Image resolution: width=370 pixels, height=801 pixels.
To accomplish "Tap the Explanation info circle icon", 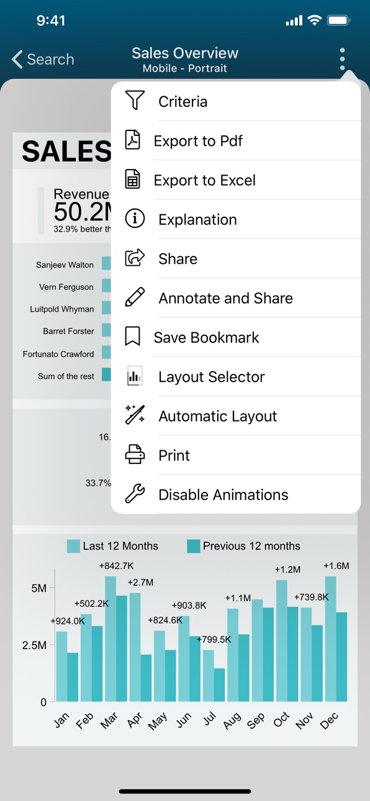I will click(135, 219).
